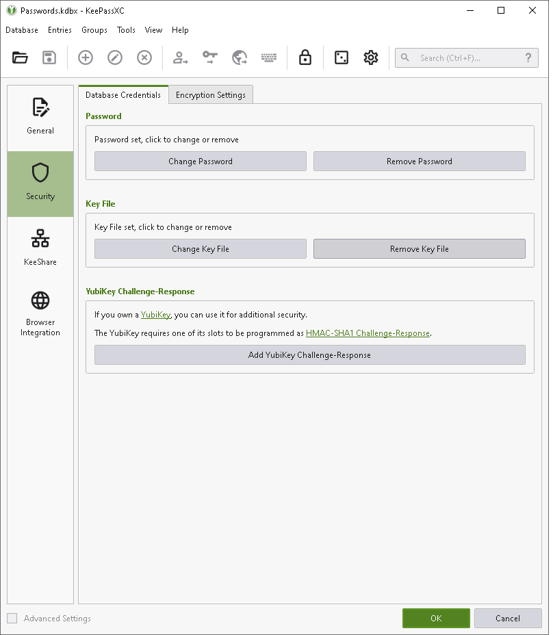The height and width of the screenshot is (635, 553).
Task: Select General section in sidebar
Action: (x=40, y=118)
